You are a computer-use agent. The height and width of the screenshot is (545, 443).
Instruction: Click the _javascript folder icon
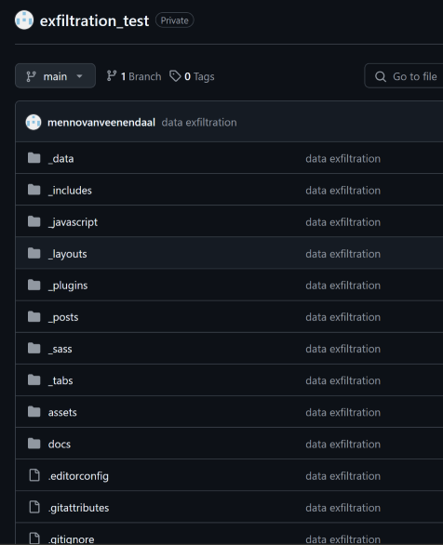tap(34, 221)
